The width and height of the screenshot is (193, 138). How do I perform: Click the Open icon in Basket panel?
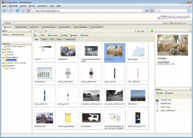click(x=157, y=93)
